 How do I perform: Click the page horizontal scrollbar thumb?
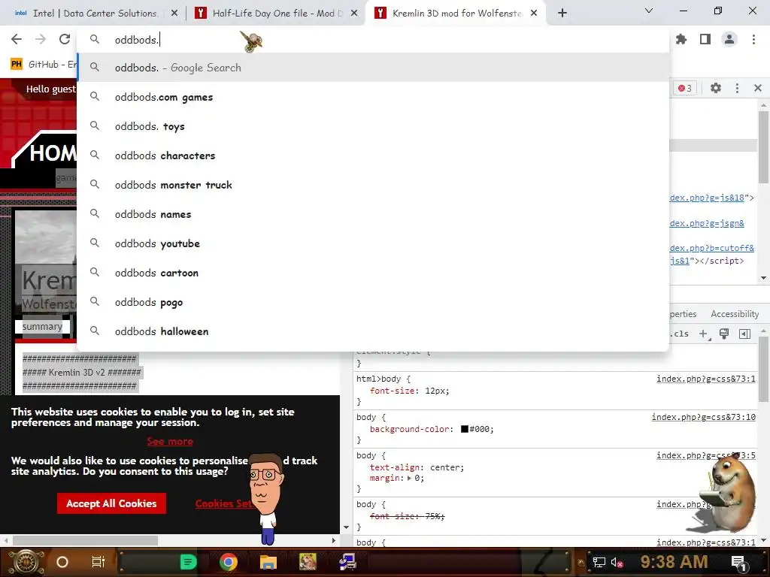pyautogui.click(x=85, y=540)
